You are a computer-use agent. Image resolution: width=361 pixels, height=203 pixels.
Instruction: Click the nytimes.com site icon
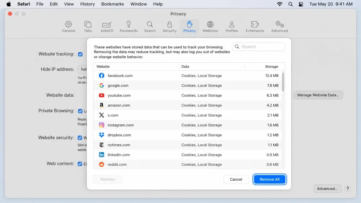tap(101, 145)
